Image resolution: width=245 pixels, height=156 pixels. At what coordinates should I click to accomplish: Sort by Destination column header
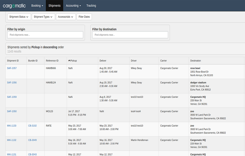point(195,61)
